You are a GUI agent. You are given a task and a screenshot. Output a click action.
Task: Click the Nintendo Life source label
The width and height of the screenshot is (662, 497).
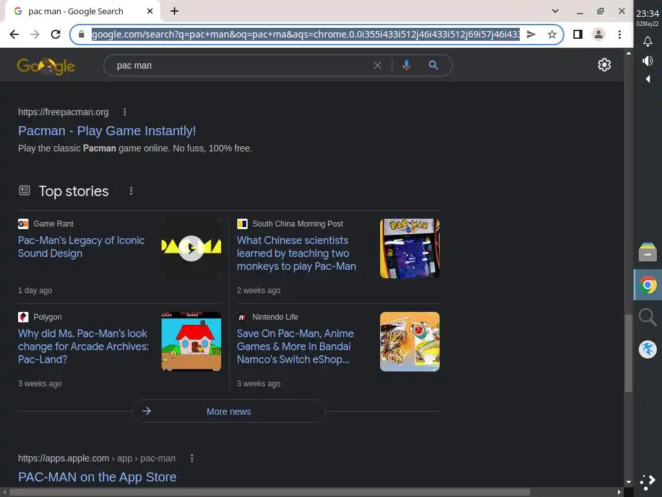tap(275, 317)
